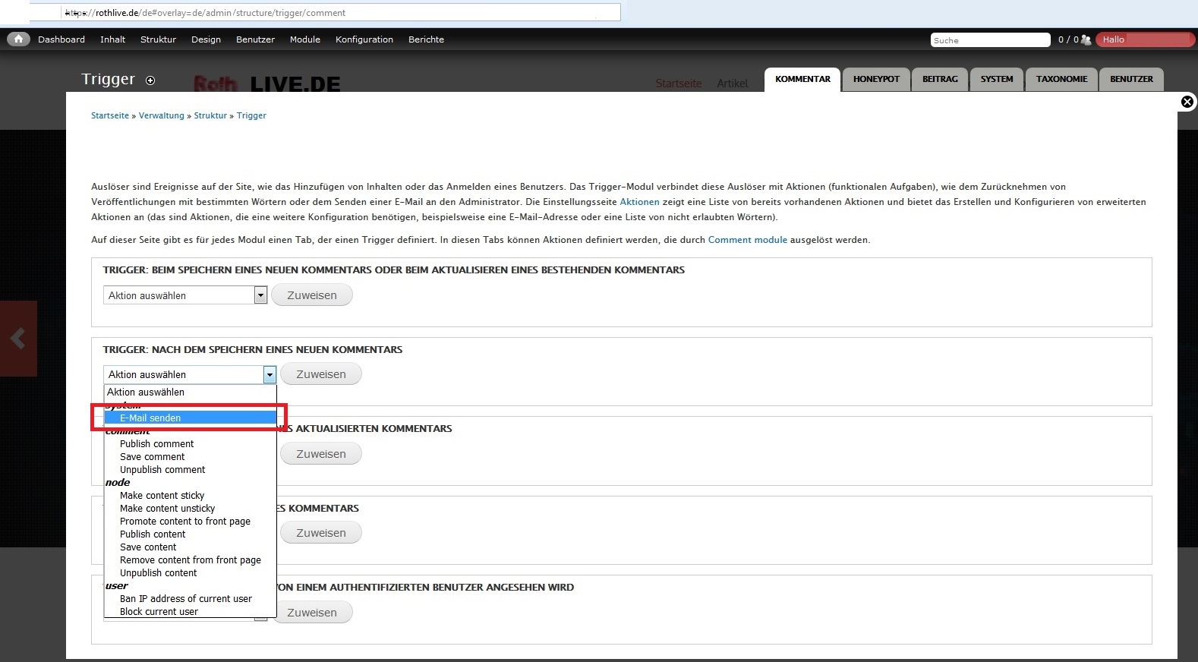The height and width of the screenshot is (662, 1198).
Task: Add Trigger page to shortcuts plus icon
Action: click(150, 80)
